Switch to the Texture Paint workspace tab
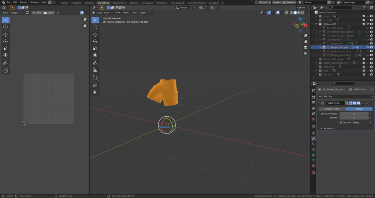375x198 pixels. [x=120, y=3]
